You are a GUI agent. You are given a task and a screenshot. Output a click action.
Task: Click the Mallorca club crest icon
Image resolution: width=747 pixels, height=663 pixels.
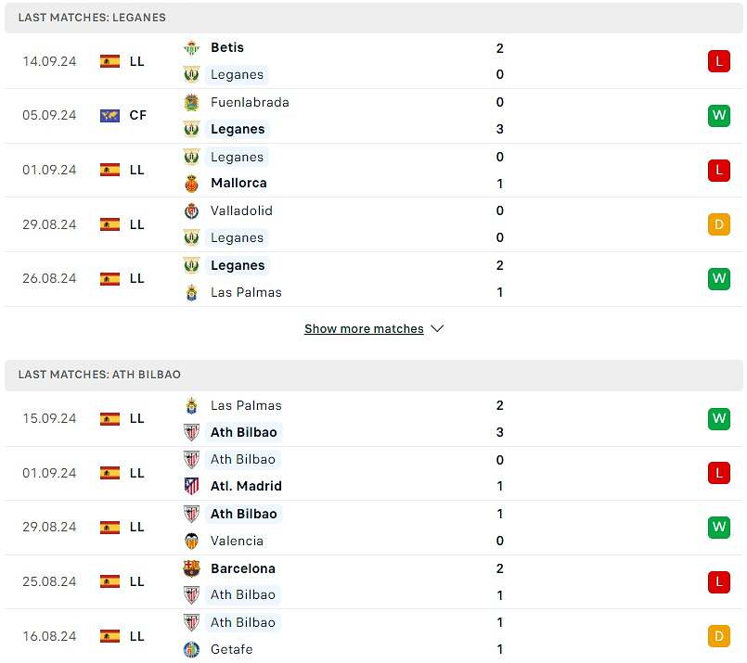(x=192, y=184)
